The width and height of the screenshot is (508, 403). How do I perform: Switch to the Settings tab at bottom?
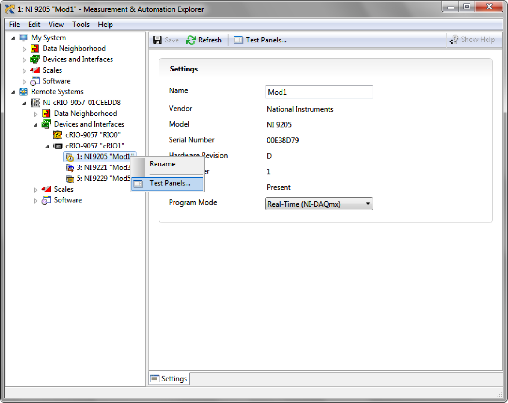click(x=169, y=379)
